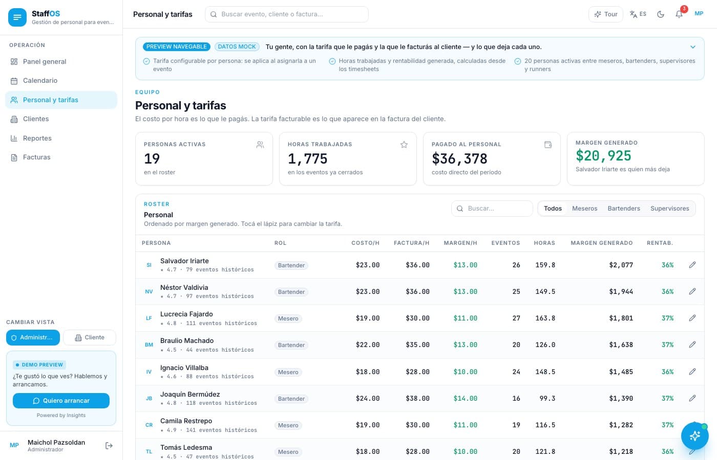
Task: Focus the Buscar evento, cliente o factura field
Action: pyautogui.click(x=287, y=14)
